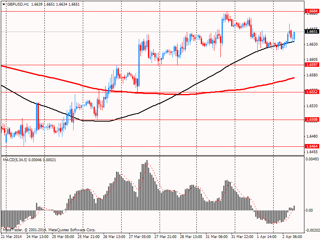Select the red 1.6508 price level tag
Viewport: 320px width, 240px height.
pyautogui.click(x=312, y=119)
